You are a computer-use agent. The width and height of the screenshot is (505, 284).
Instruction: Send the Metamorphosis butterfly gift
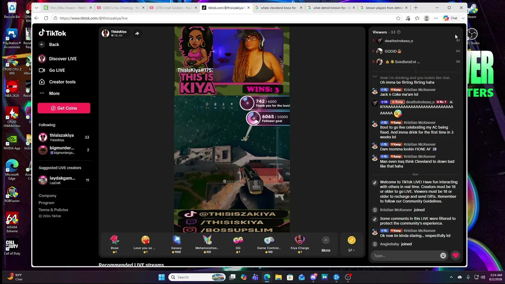pos(207,244)
